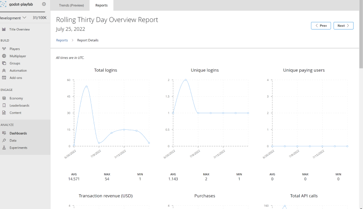Screen dimensions: 363x209
Task: Click the peak point on Total logins chart
Action: coord(87,86)
